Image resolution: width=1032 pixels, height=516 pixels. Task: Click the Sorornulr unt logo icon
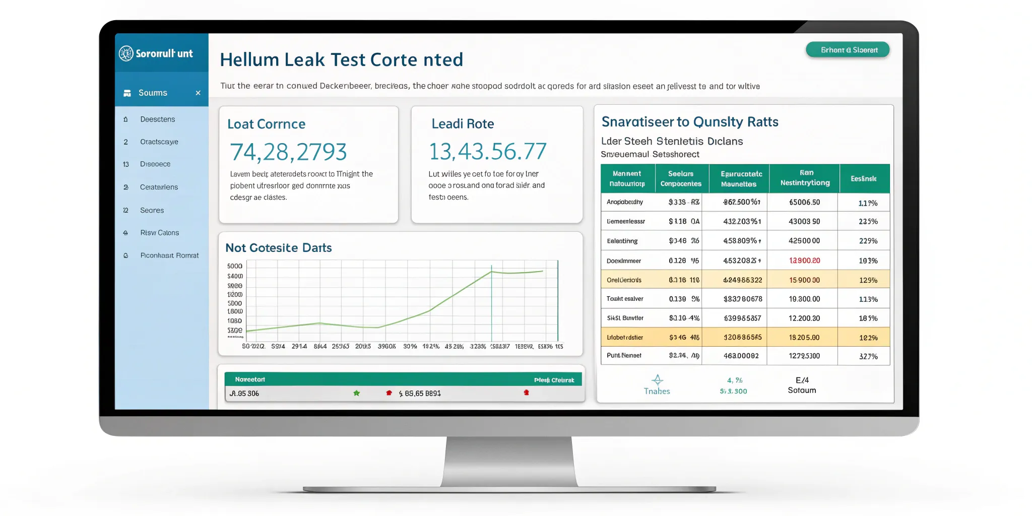[x=126, y=53]
